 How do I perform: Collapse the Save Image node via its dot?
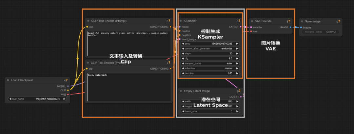302,21
